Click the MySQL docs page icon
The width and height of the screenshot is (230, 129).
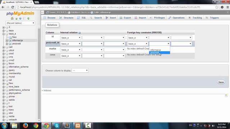24,18
